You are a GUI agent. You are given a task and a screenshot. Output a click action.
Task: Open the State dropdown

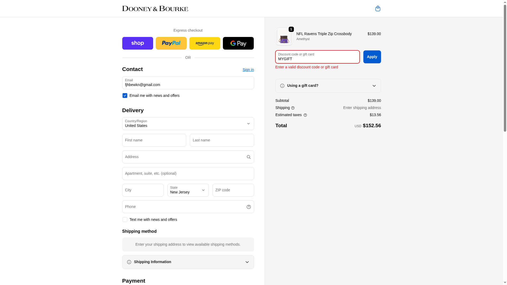click(x=188, y=190)
